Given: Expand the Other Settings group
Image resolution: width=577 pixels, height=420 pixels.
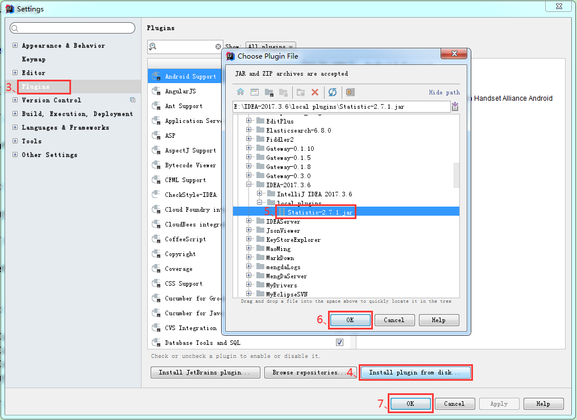Looking at the screenshot, I should coord(15,154).
